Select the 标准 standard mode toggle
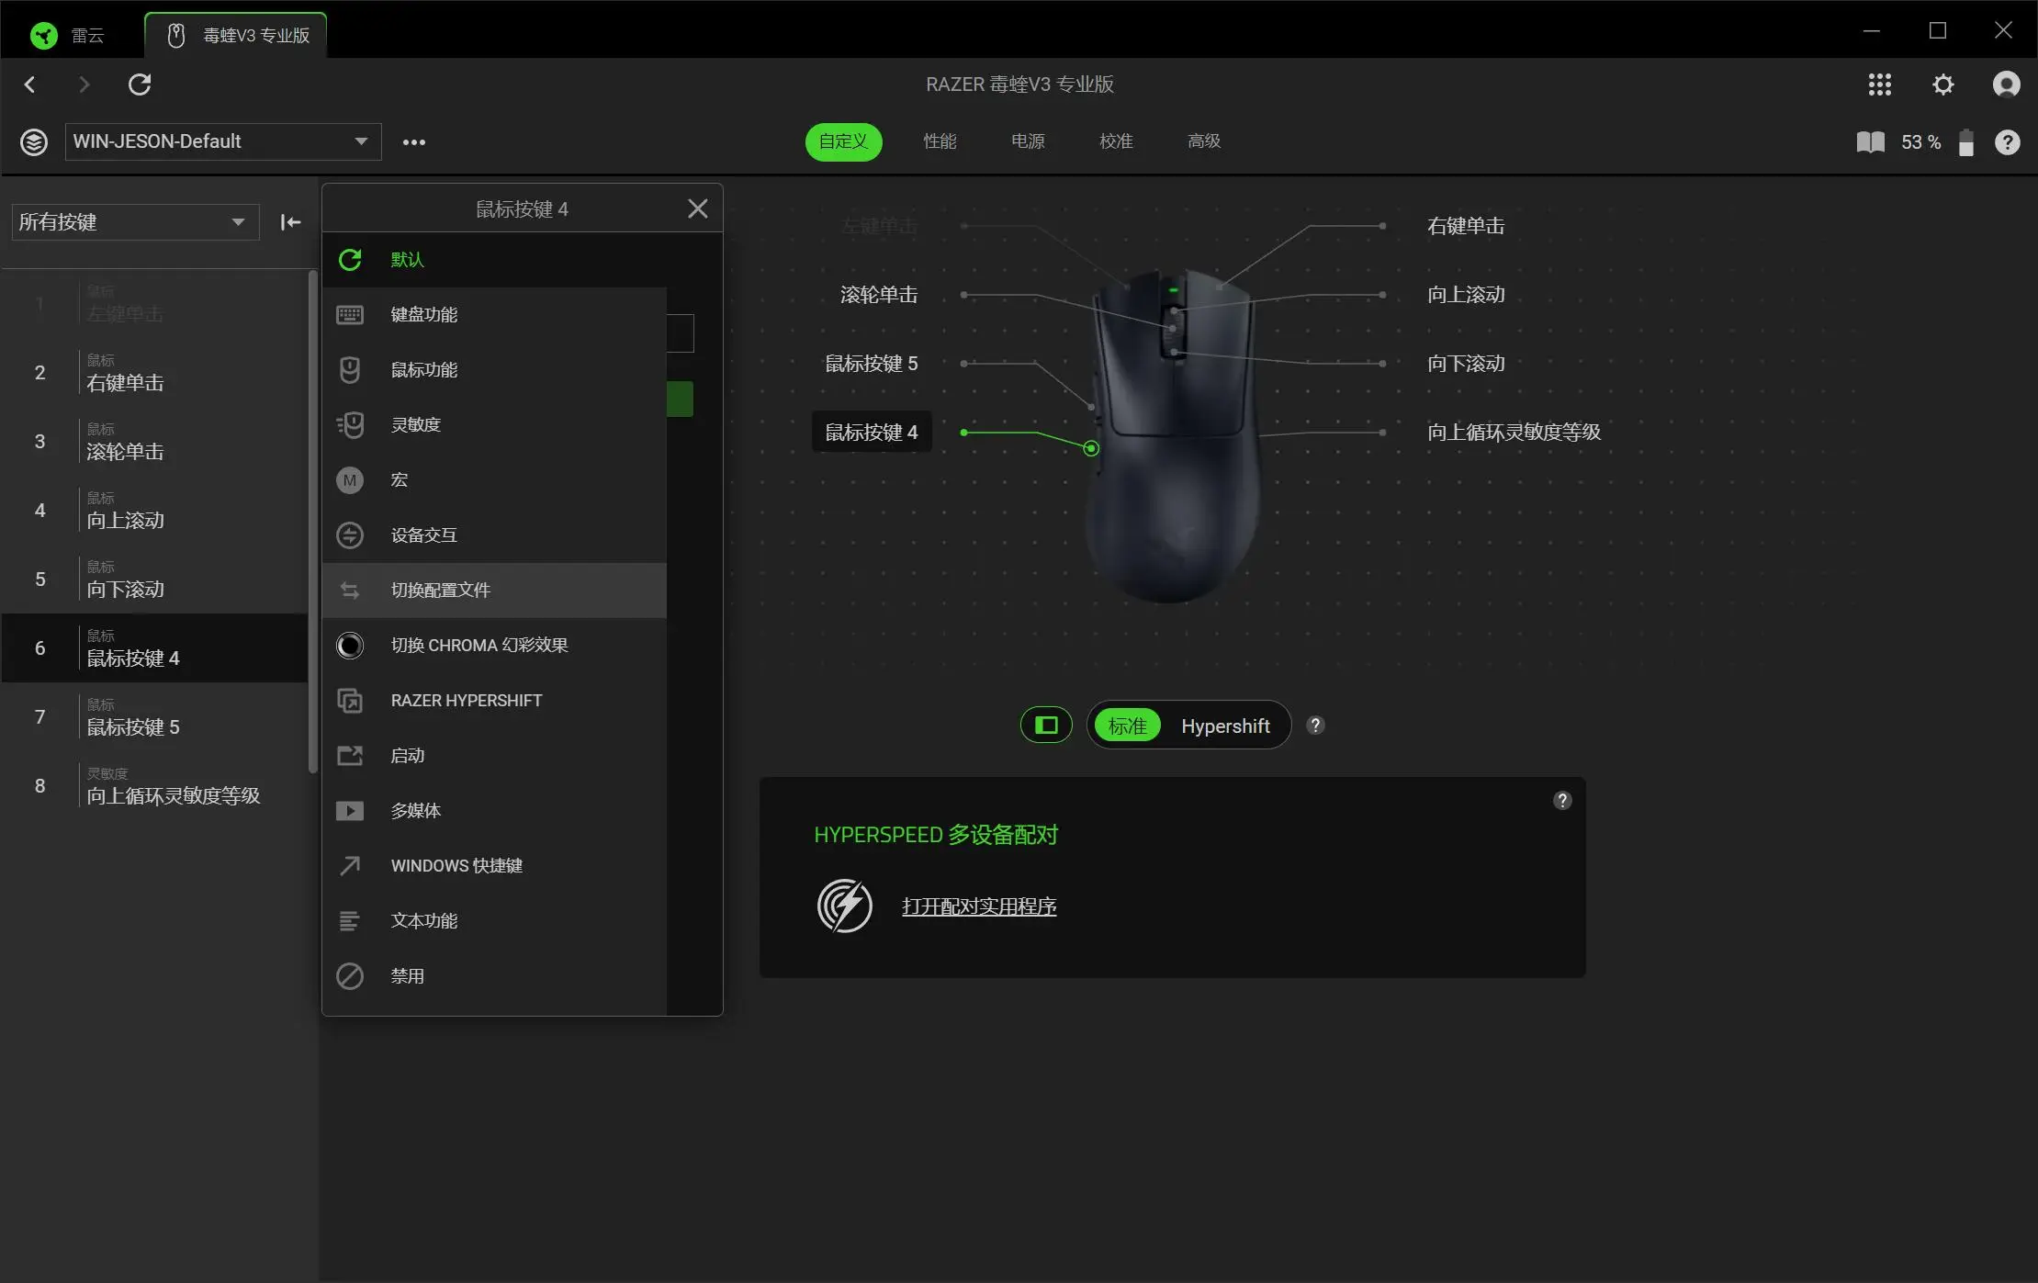 coord(1127,726)
